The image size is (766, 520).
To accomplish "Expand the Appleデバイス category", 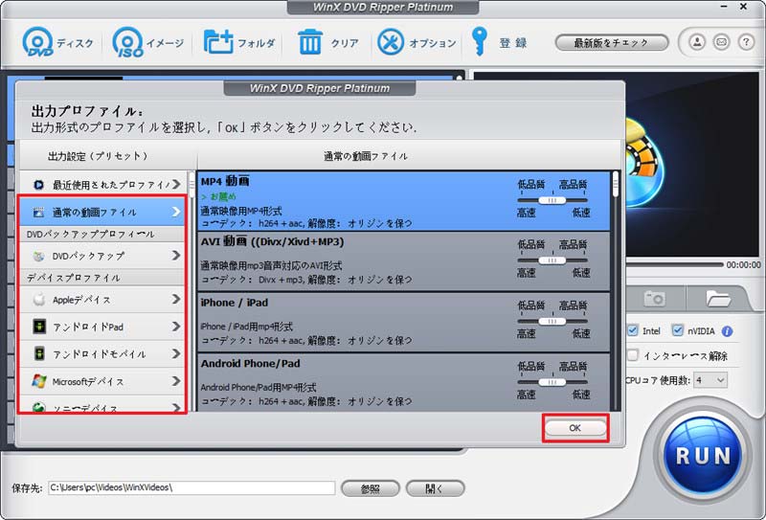I will (x=101, y=300).
